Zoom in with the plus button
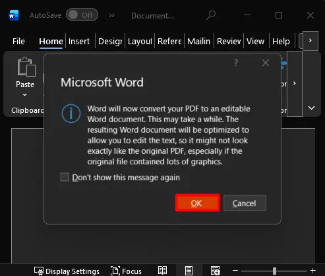The height and width of the screenshot is (276, 325). (313, 271)
